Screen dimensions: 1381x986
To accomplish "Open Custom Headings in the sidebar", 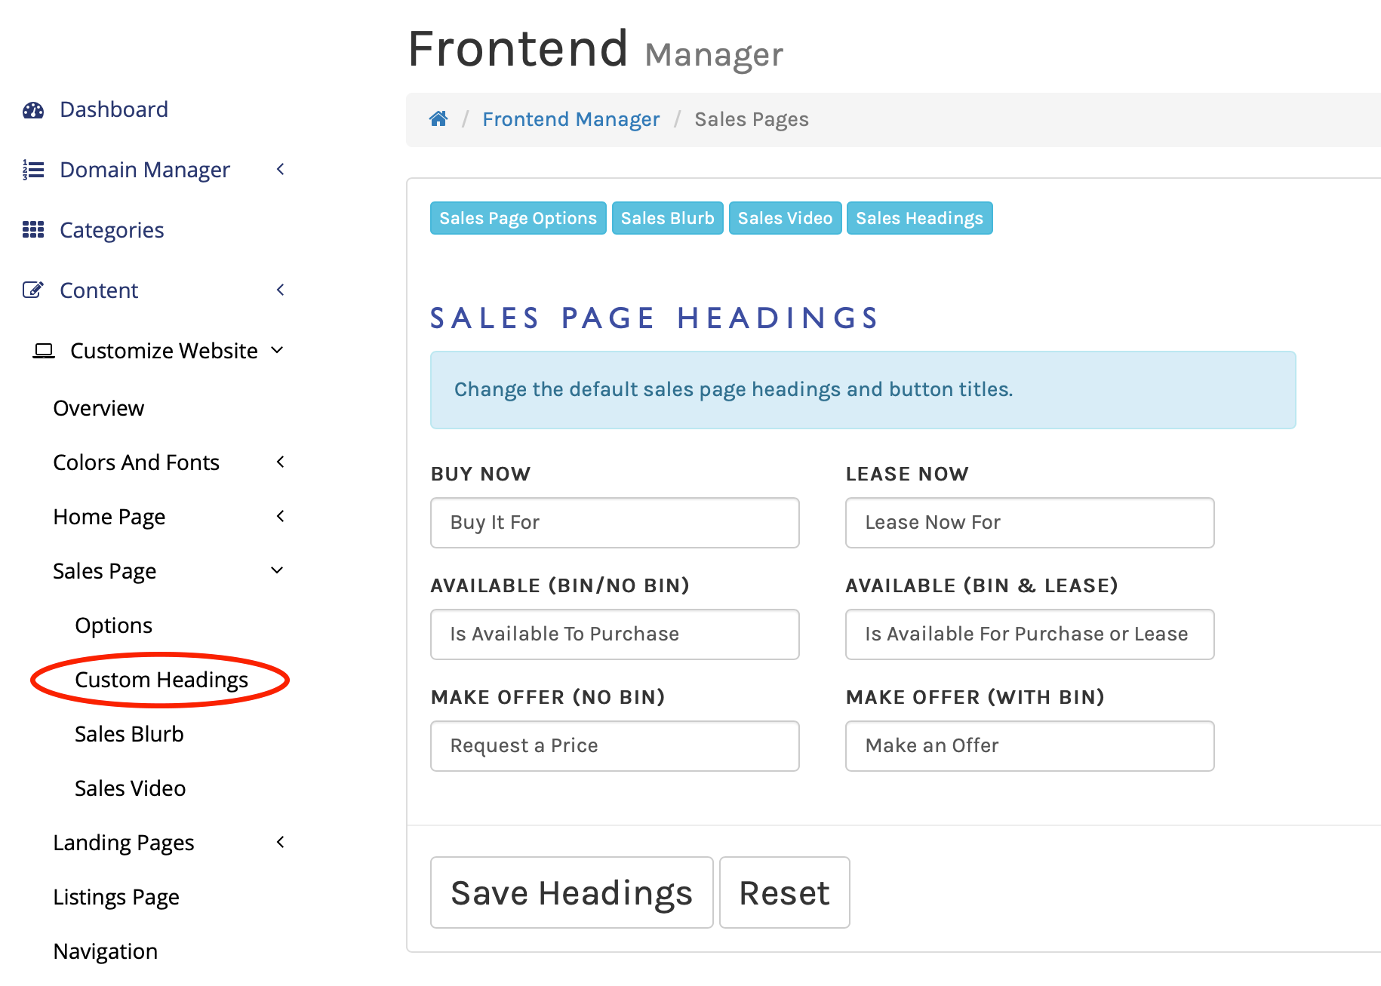I will pos(161,680).
